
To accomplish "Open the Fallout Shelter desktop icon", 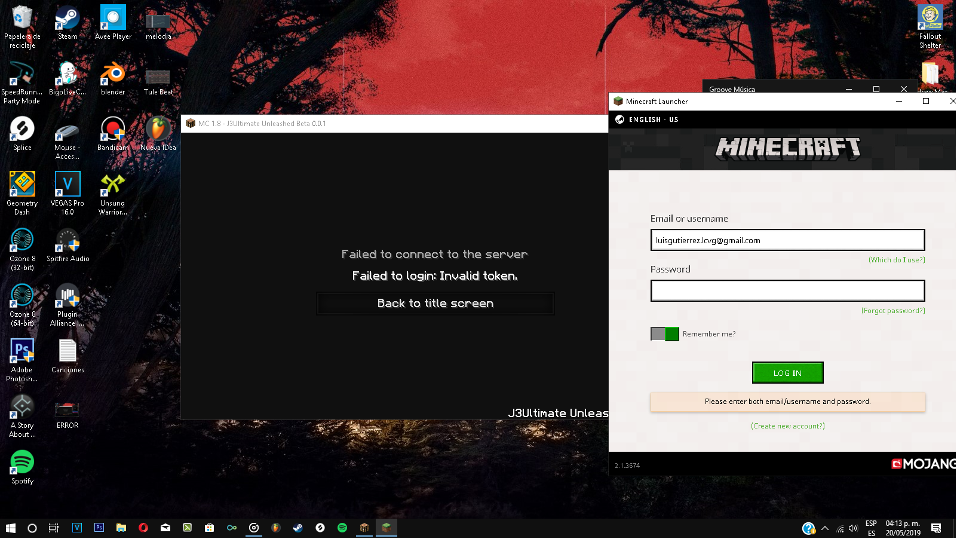I will (930, 27).
